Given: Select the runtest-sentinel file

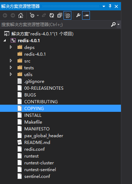Looking at the screenshot, I should 40,170.
